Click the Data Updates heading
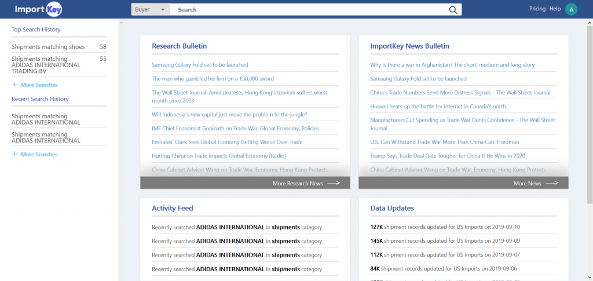Image resolution: width=593 pixels, height=281 pixels. (x=392, y=208)
